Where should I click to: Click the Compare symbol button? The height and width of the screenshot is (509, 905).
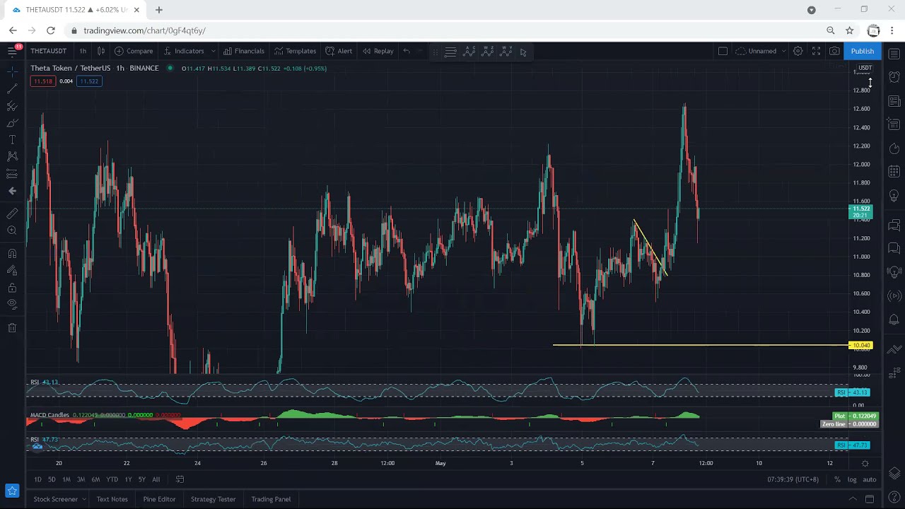pos(134,51)
